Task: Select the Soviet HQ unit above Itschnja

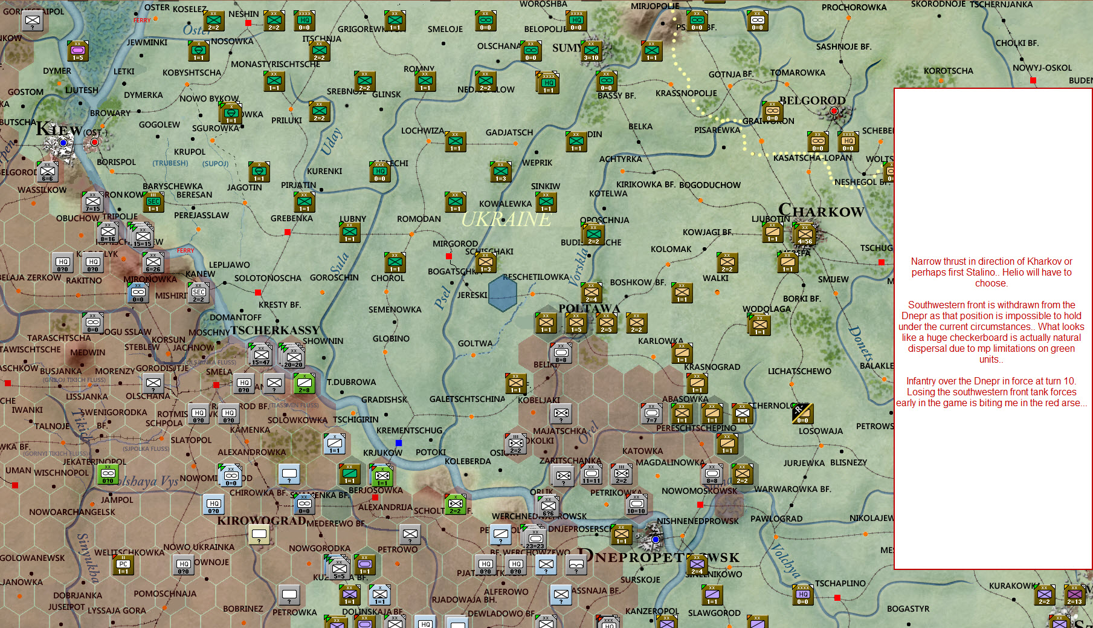Action: [x=304, y=21]
